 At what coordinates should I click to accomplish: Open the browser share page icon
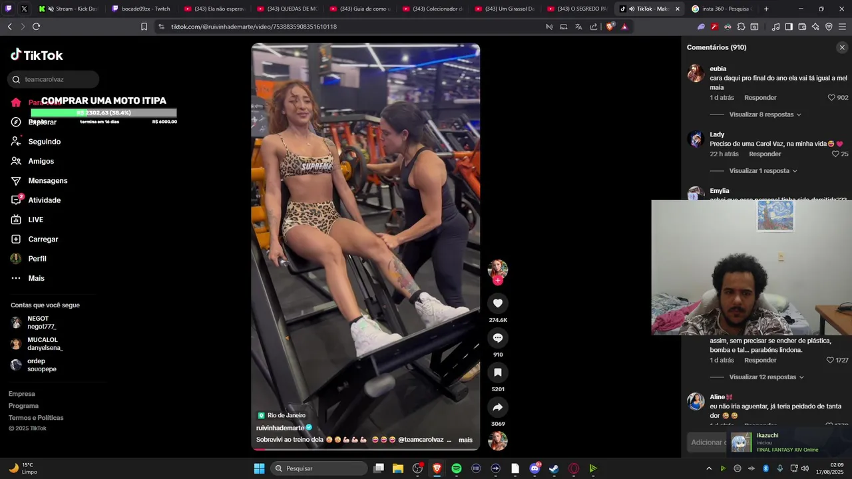point(594,27)
